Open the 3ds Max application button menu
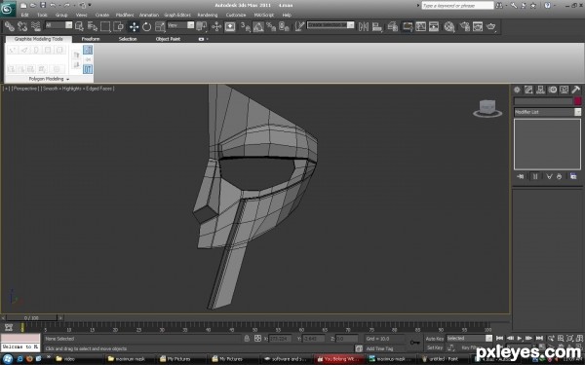The image size is (585, 365). (x=8, y=9)
